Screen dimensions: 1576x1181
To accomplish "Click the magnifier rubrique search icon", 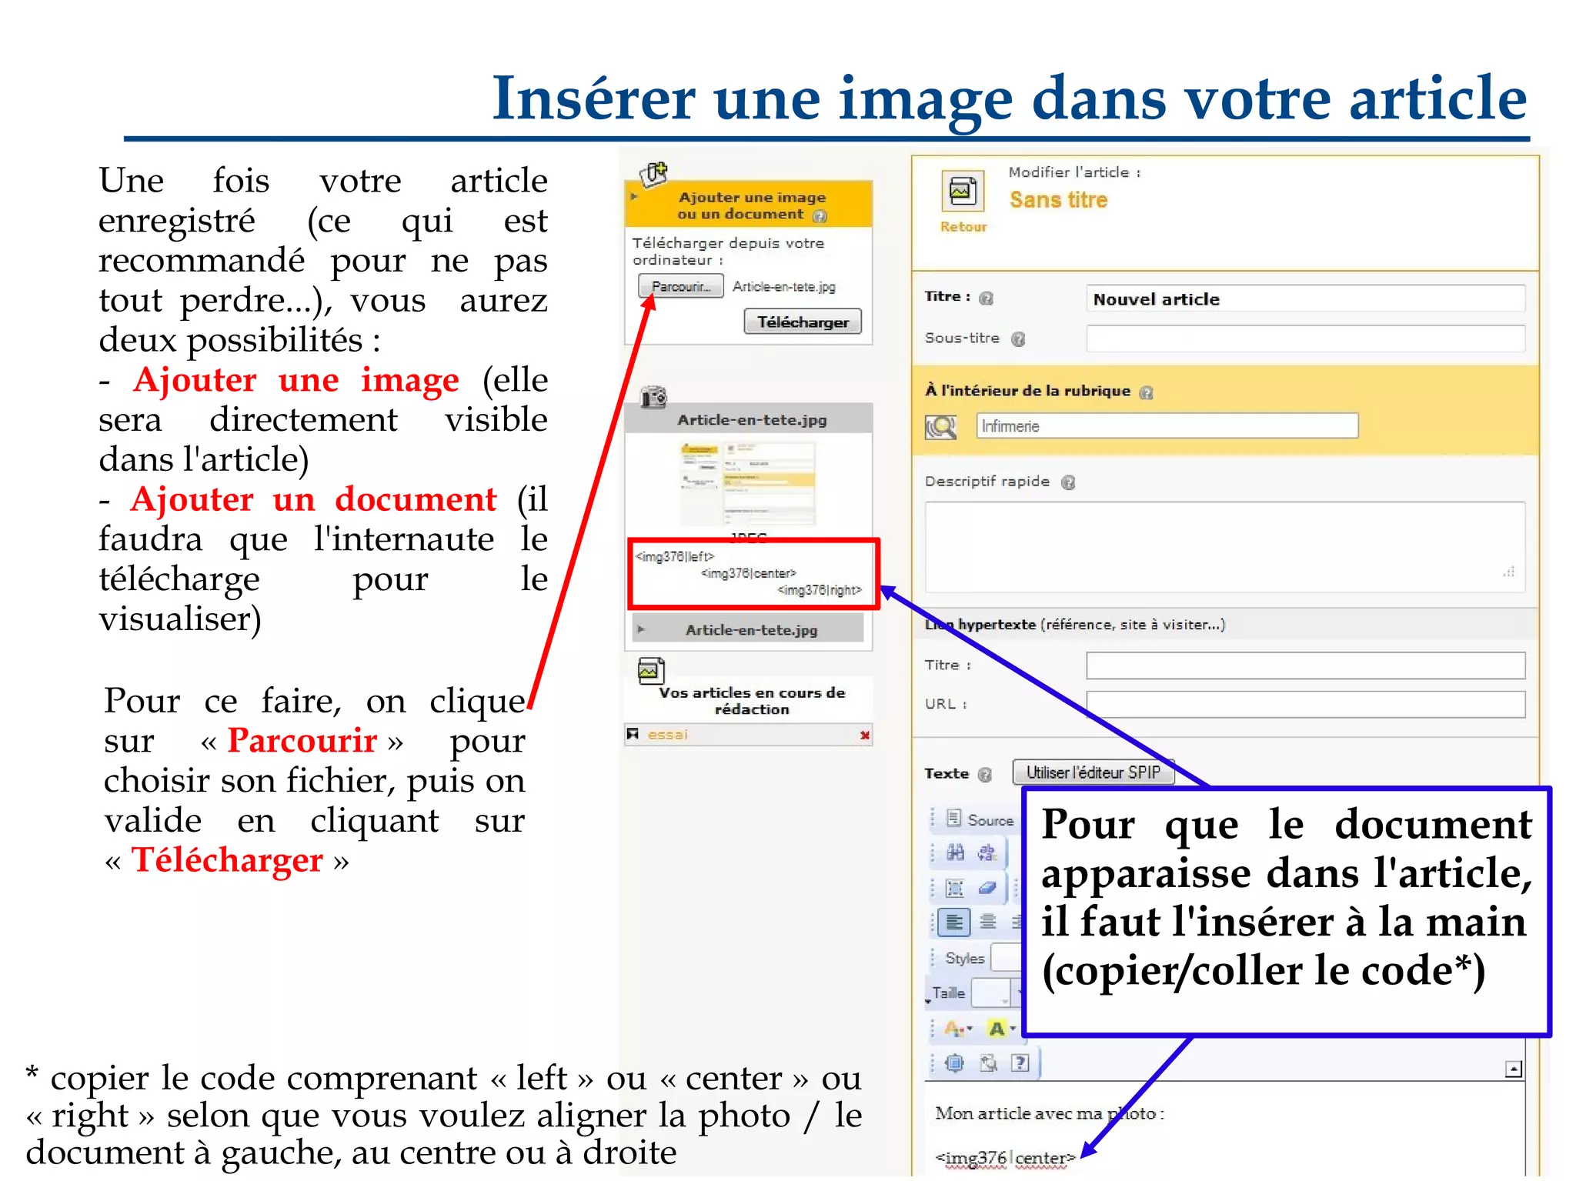I will tap(941, 426).
